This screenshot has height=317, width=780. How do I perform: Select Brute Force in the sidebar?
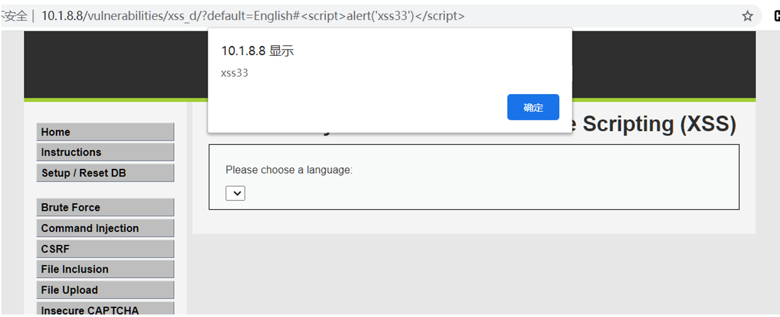tap(105, 207)
